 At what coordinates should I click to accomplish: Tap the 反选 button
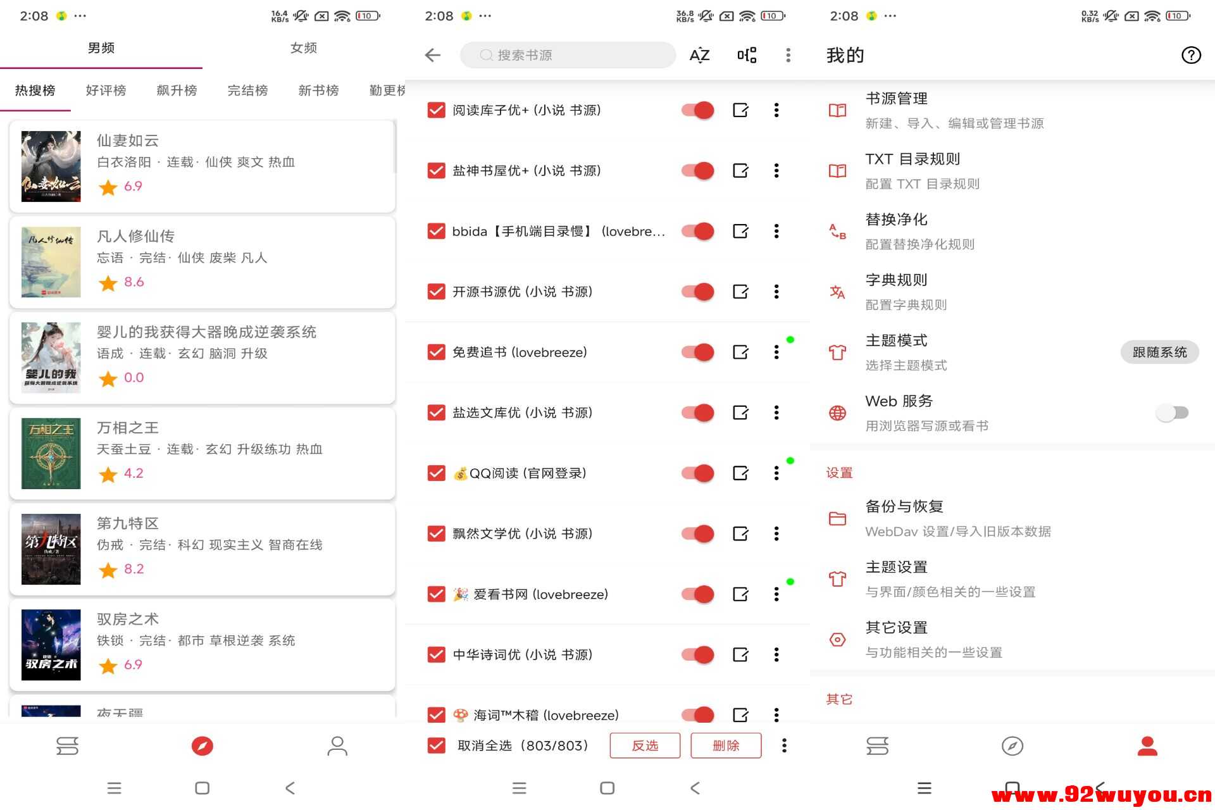click(645, 745)
